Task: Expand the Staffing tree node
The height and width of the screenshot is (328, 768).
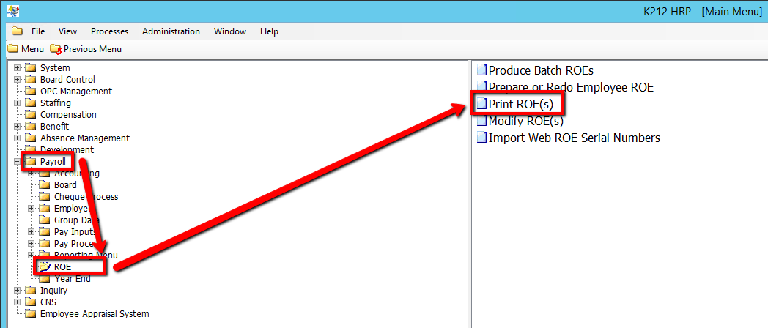Action: pyautogui.click(x=18, y=103)
